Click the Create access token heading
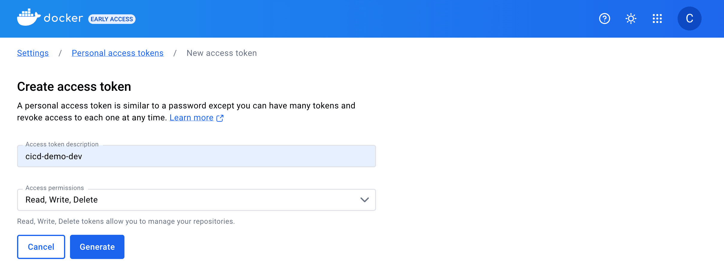 pyautogui.click(x=74, y=87)
